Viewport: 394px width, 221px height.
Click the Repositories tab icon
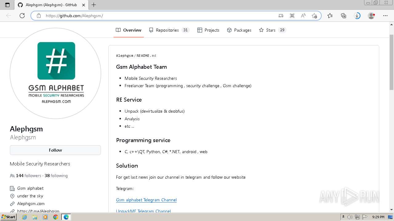(x=151, y=30)
